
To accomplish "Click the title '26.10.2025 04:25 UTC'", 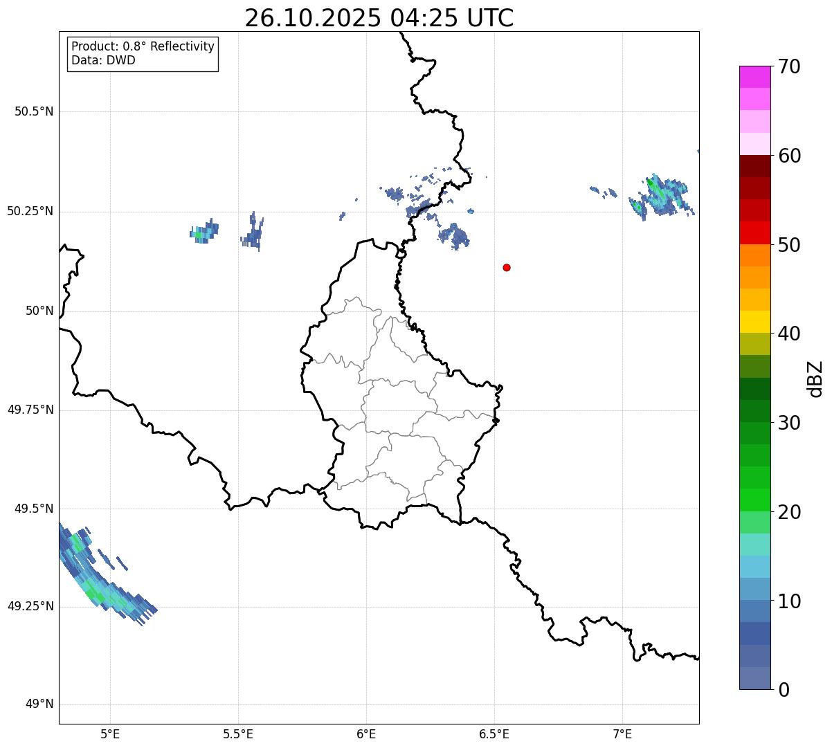I will point(379,18).
